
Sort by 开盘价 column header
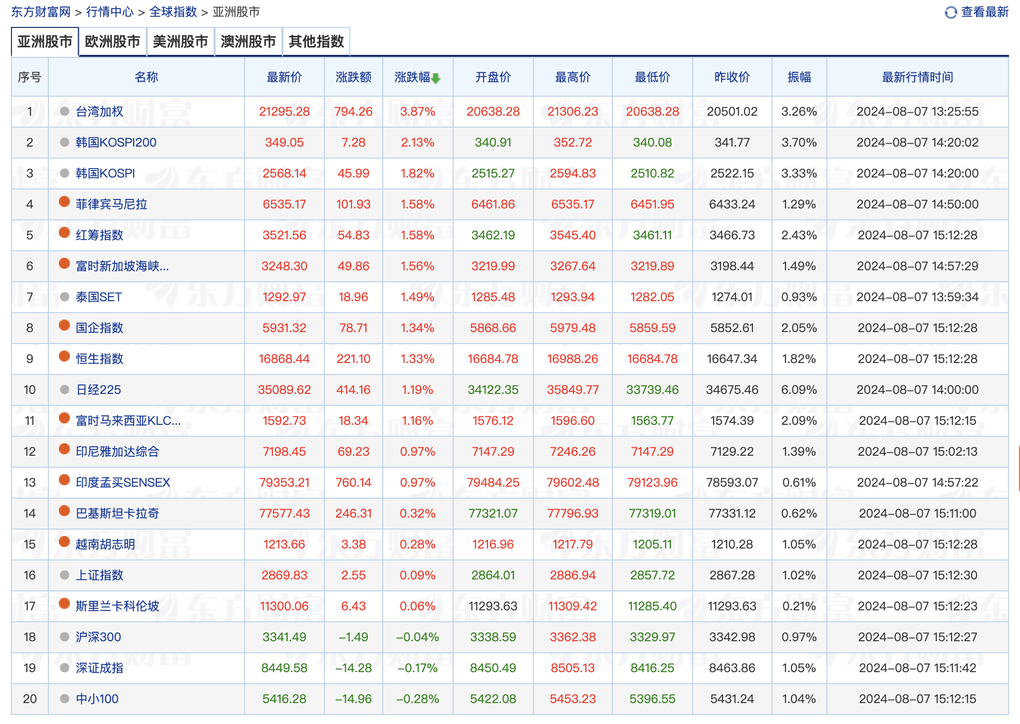click(493, 77)
